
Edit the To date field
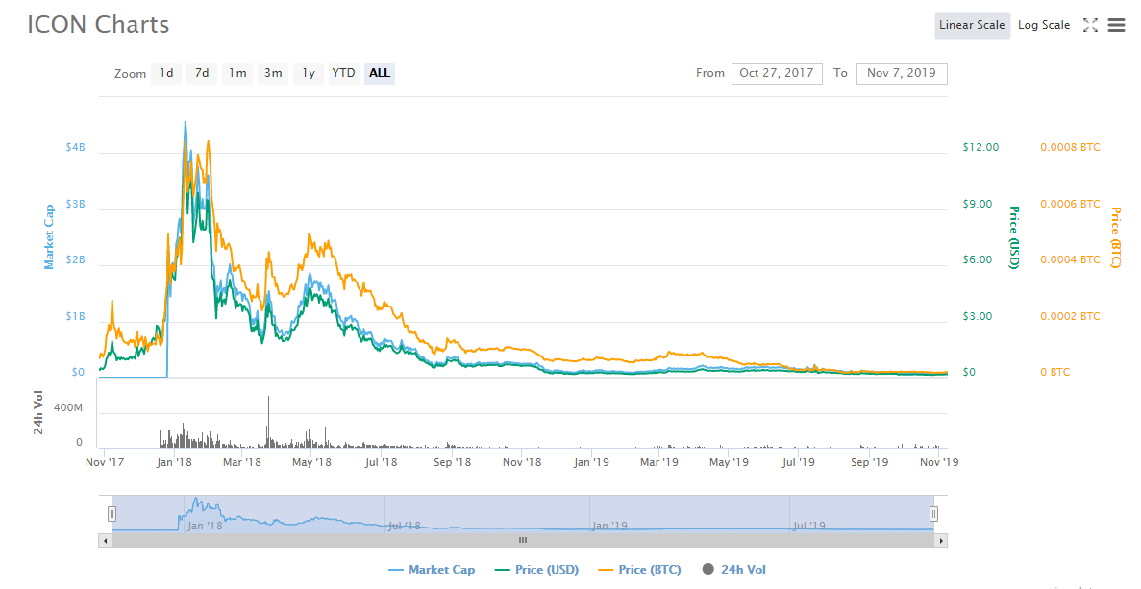(902, 73)
